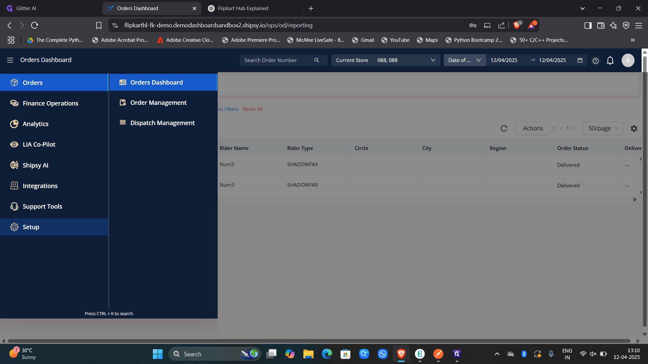The width and height of the screenshot is (648, 364).
Task: Click Rider Type column header
Action: pos(300,148)
